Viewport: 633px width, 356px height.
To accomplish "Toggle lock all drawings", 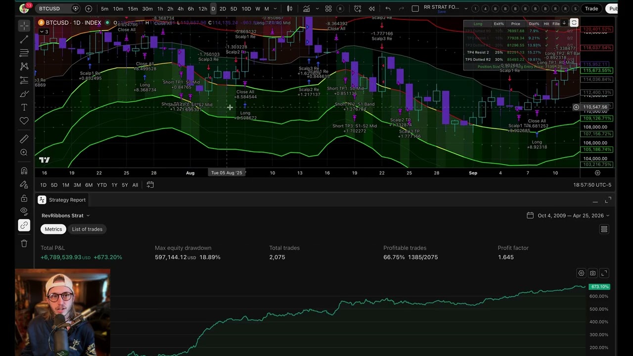I will [24, 198].
